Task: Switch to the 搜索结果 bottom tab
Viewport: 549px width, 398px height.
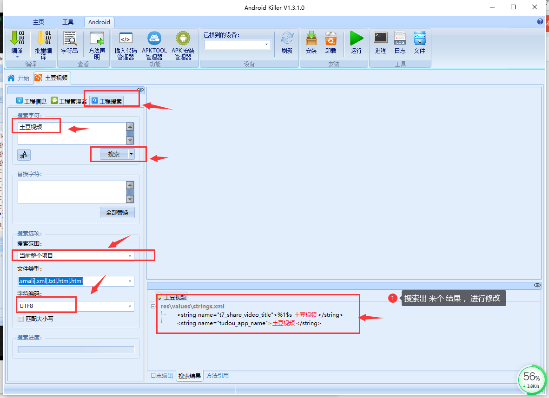Action: [x=189, y=376]
